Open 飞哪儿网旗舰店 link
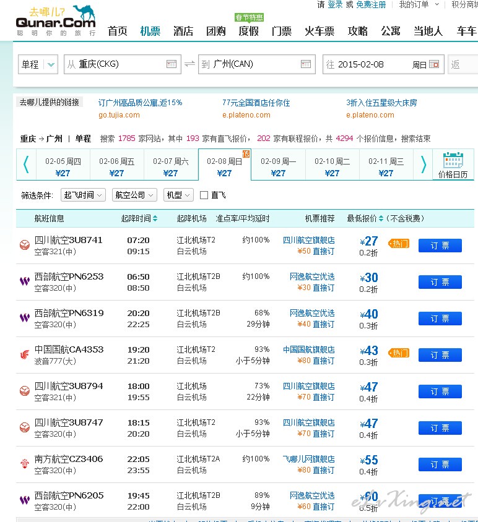The image size is (478, 522). [x=309, y=459]
